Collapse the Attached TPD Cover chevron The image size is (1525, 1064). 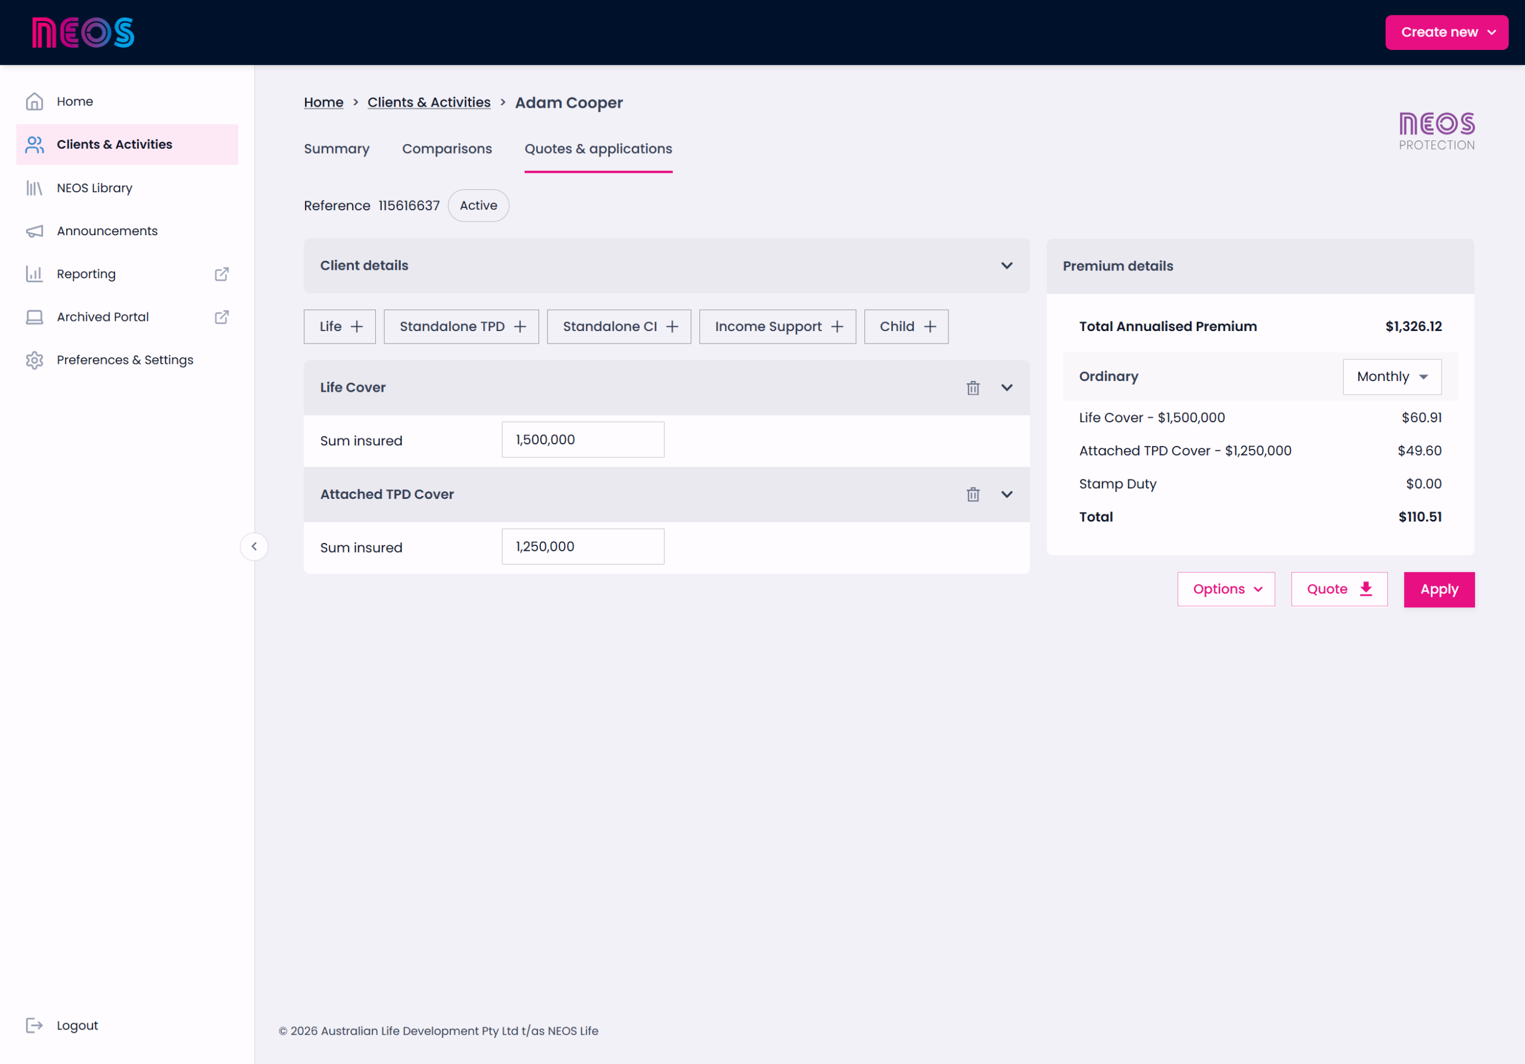point(1007,495)
